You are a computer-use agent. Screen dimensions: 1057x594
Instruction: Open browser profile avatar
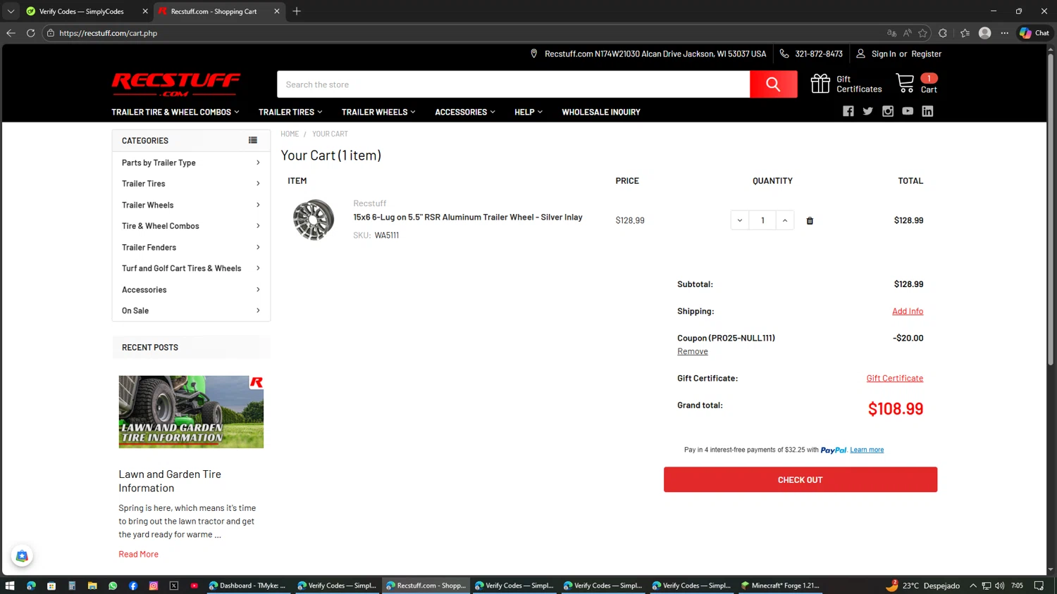pos(985,33)
